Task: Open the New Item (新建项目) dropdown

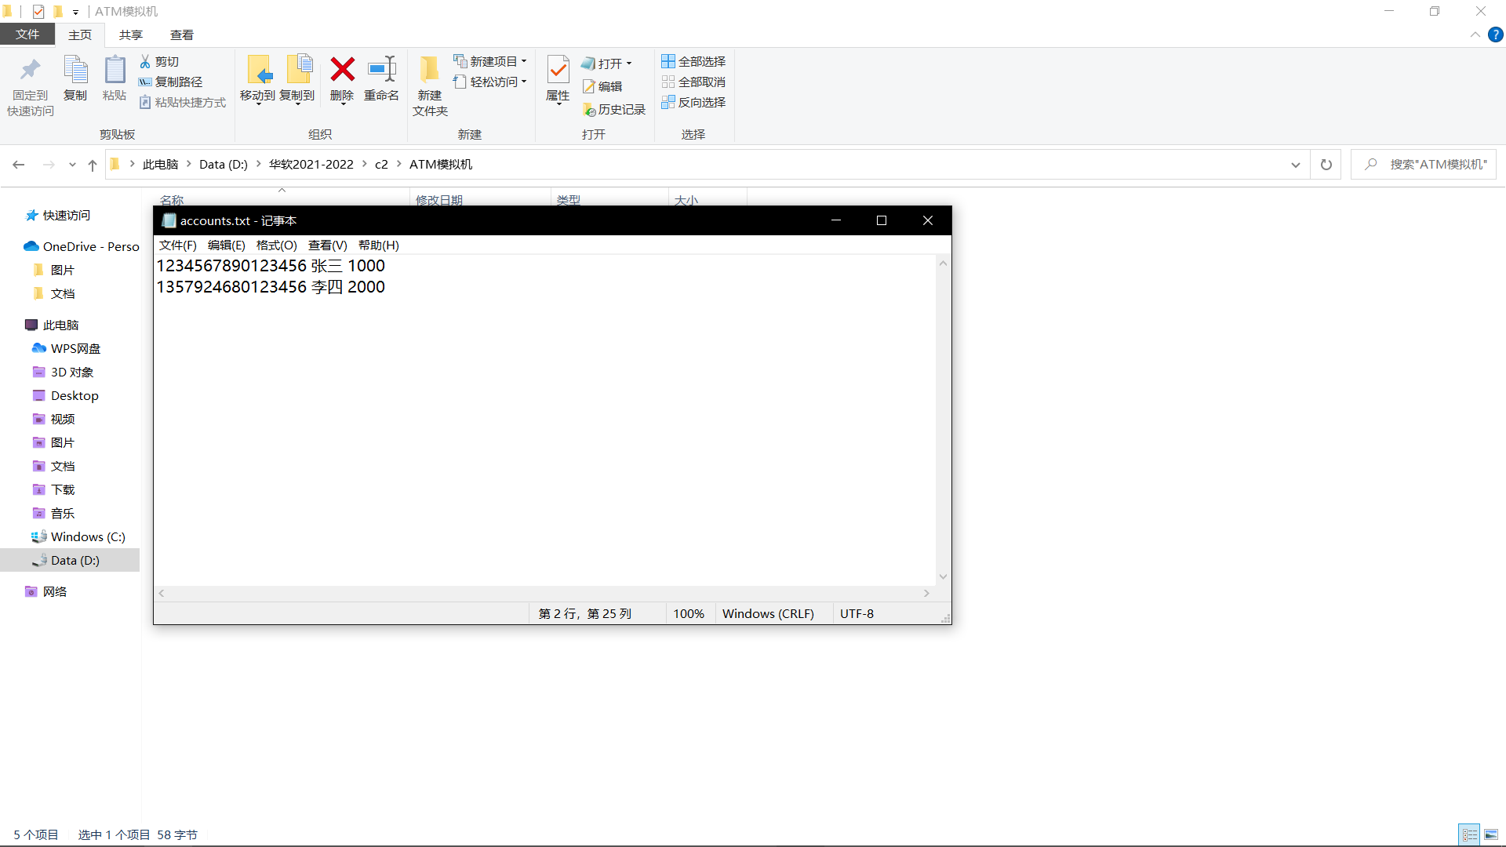Action: click(x=490, y=61)
